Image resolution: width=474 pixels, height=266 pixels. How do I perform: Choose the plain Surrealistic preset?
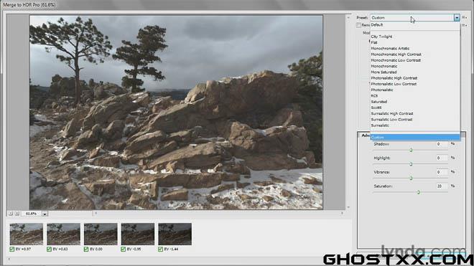415,125
